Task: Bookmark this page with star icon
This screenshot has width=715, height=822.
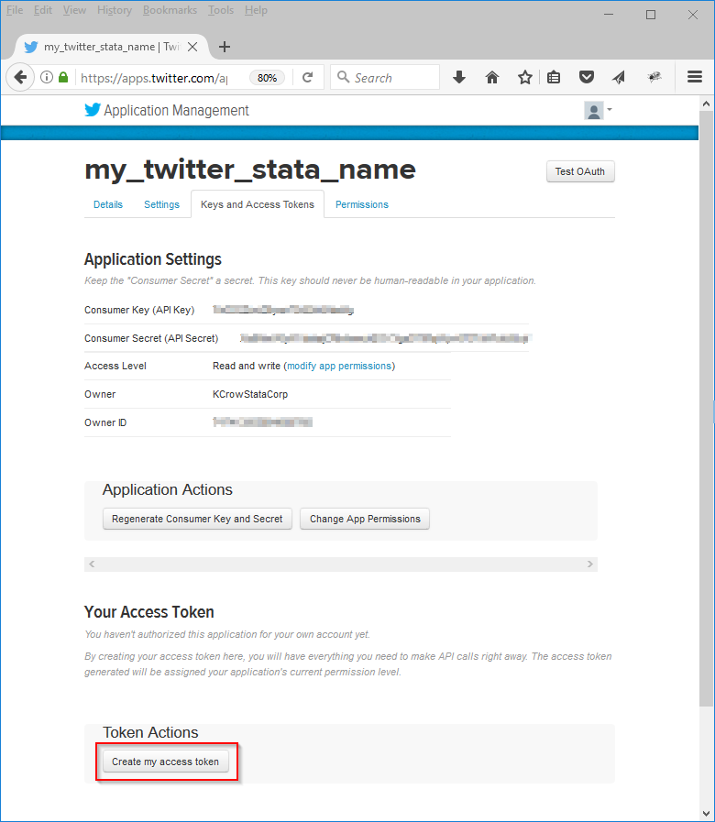Action: pos(524,78)
